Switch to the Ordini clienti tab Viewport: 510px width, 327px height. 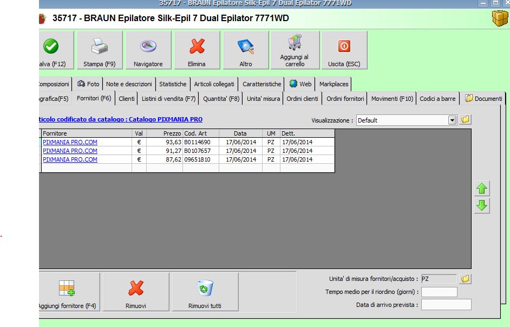tap(302, 99)
